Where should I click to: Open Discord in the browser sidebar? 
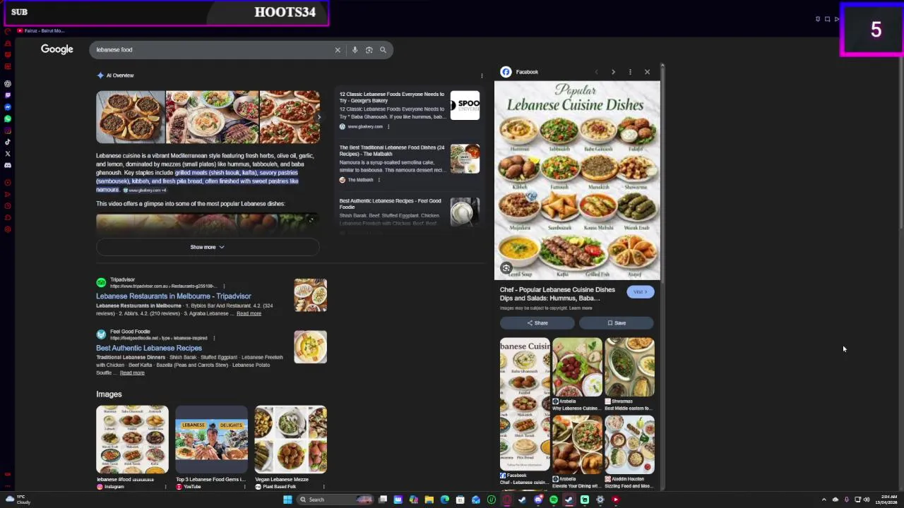[x=8, y=165]
